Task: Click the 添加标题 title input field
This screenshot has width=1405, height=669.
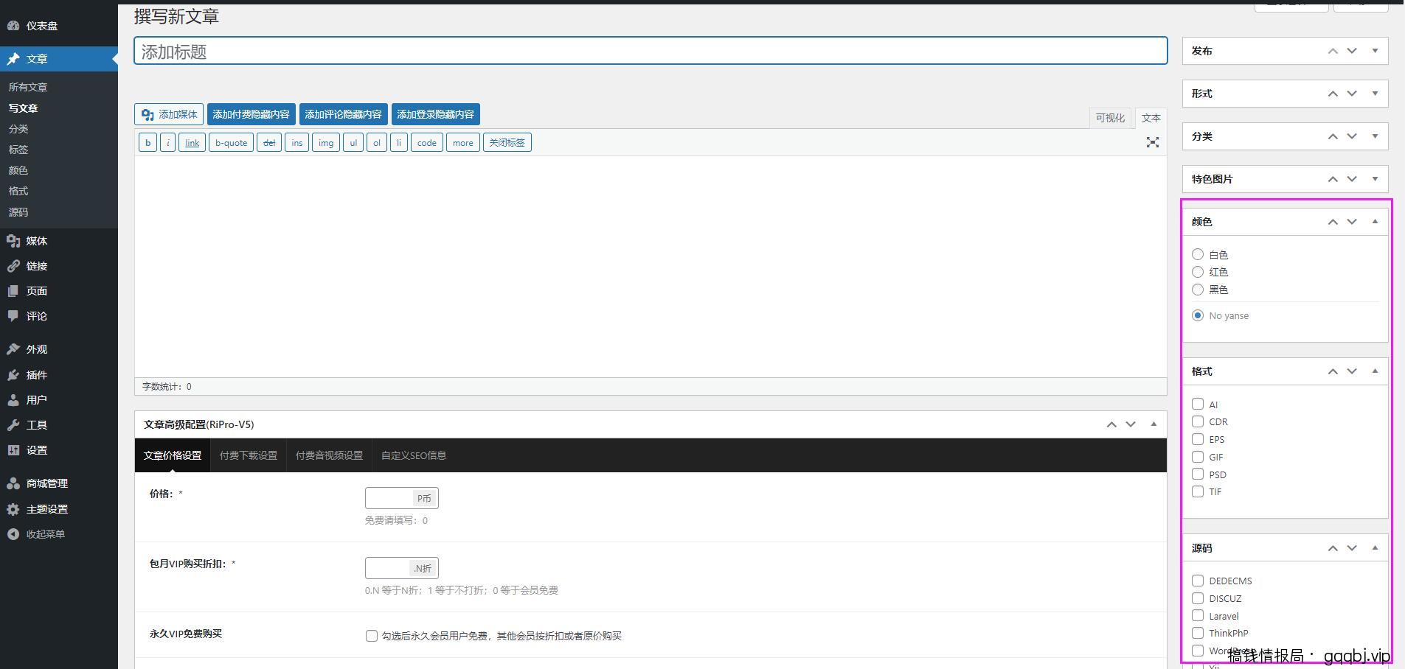Action: tap(649, 51)
